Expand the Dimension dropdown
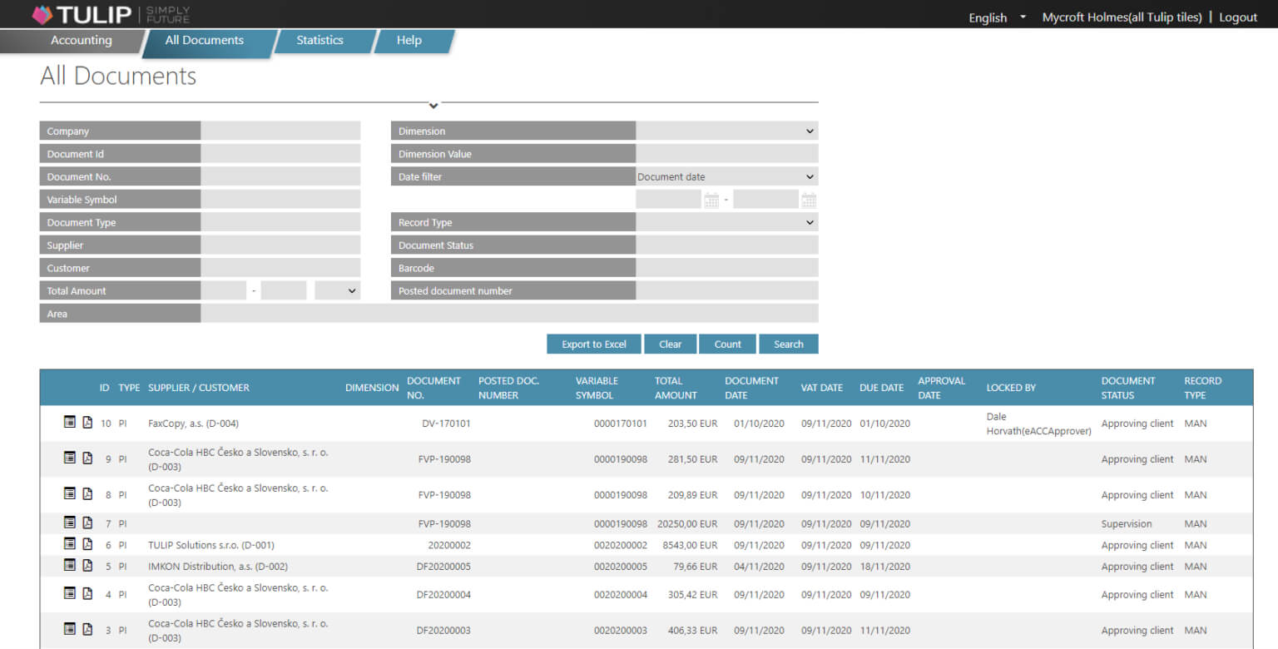 pyautogui.click(x=727, y=131)
